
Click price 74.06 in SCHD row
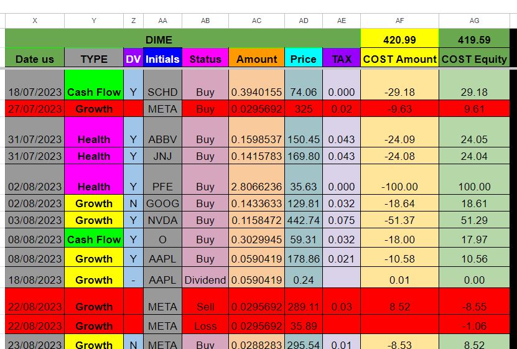[x=304, y=85]
